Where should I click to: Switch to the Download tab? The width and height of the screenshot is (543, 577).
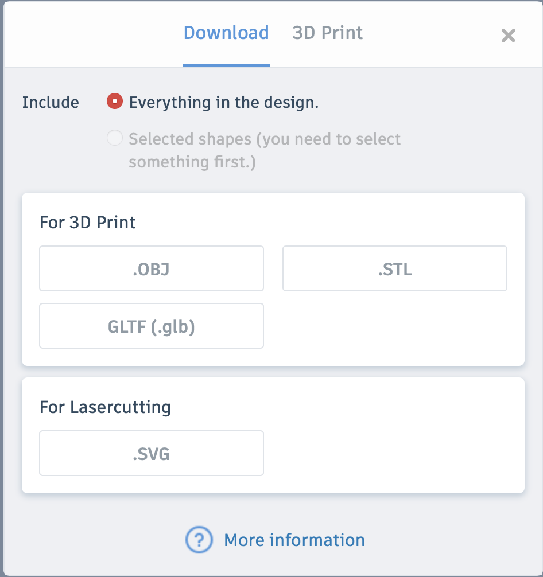[226, 33]
